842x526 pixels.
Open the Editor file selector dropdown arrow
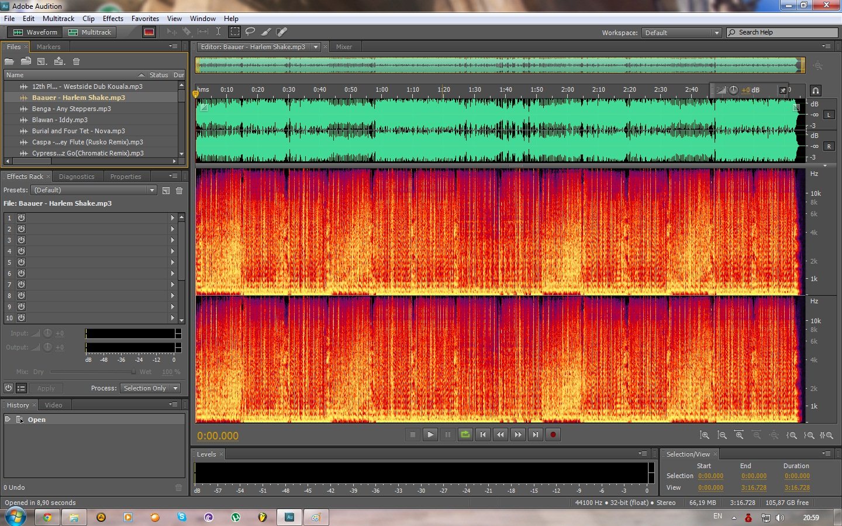[x=316, y=47]
